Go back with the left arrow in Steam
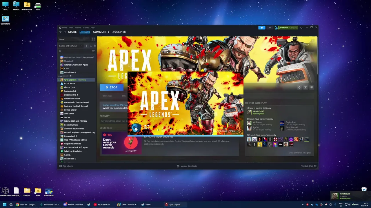Screen dimensions: 371x208 coord(60,32)
